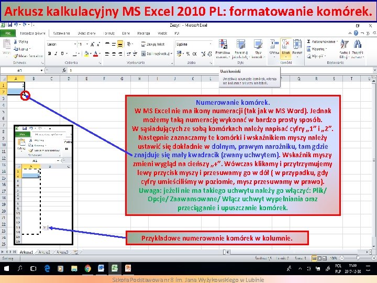Click the Copy (Kopiuj) icon
Viewport: 377px width, 283px height.
[x=16, y=49]
